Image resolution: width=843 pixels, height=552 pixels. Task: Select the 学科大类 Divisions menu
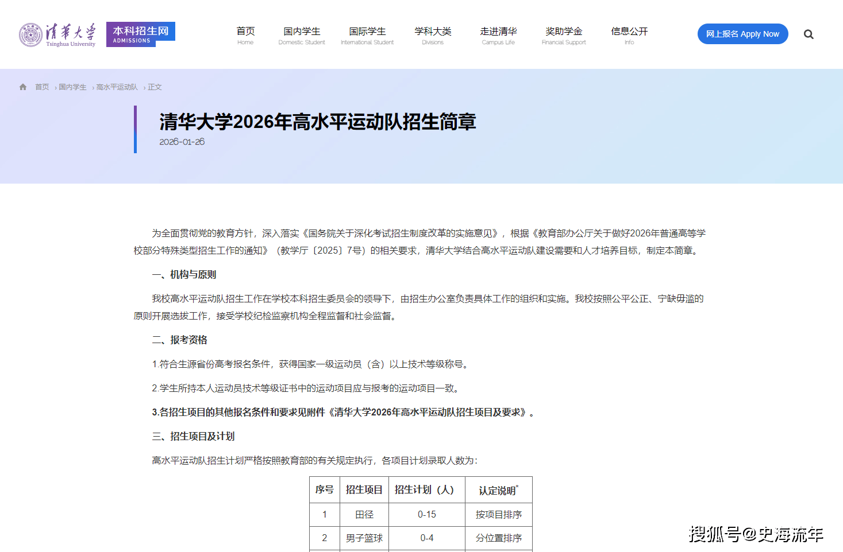click(433, 35)
